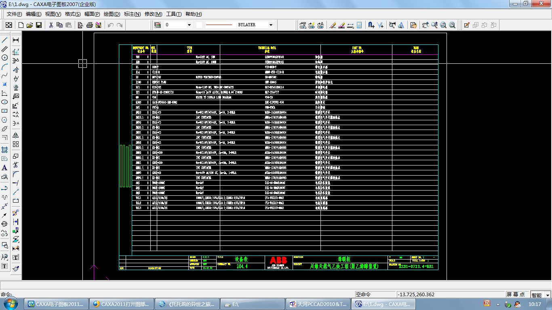Click the white color swatch beside the layer dropdown
This screenshot has height=310, width=552.
[199, 25]
